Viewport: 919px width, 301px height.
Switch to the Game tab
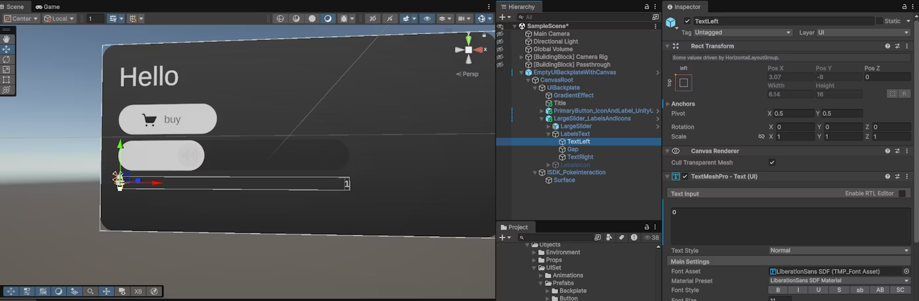(47, 7)
